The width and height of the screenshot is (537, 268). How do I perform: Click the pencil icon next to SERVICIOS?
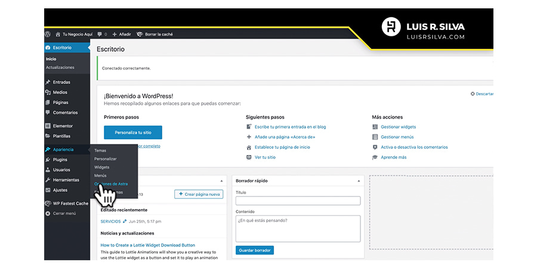click(x=125, y=221)
